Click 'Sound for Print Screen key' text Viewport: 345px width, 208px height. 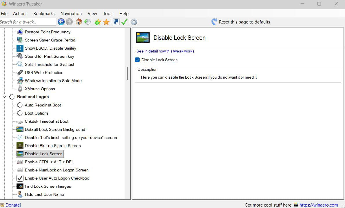[x=50, y=56]
